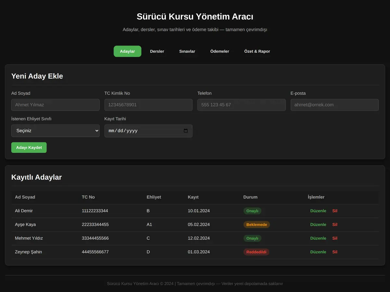Screen dimensions: 390x292
Task: Open the calendar picker in Kayıt Tarihi
Action: (186, 131)
